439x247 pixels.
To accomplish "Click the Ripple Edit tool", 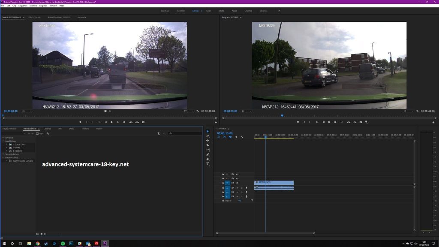I will click(208, 141).
